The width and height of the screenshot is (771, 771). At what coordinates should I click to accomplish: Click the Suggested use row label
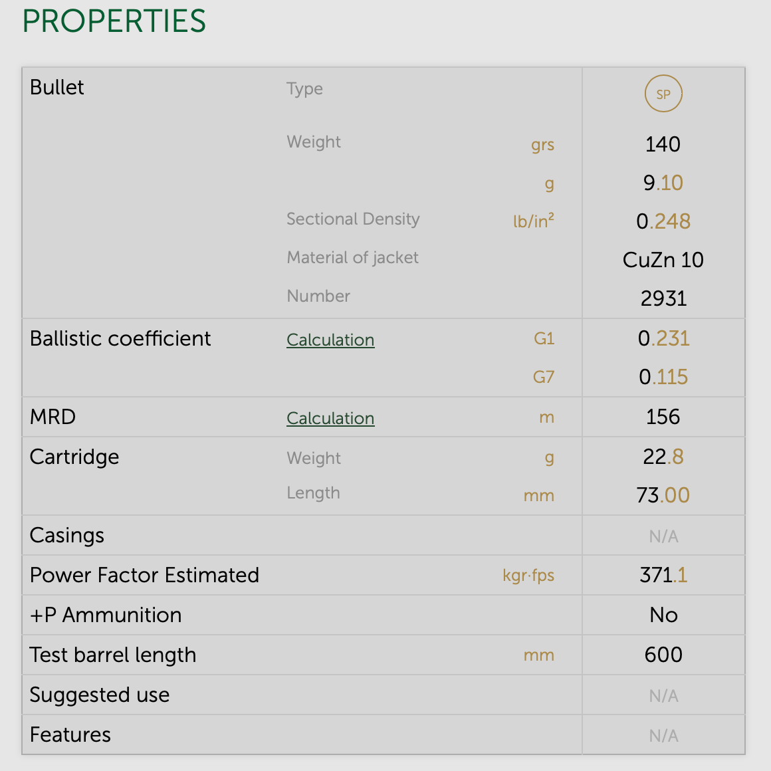tap(100, 695)
